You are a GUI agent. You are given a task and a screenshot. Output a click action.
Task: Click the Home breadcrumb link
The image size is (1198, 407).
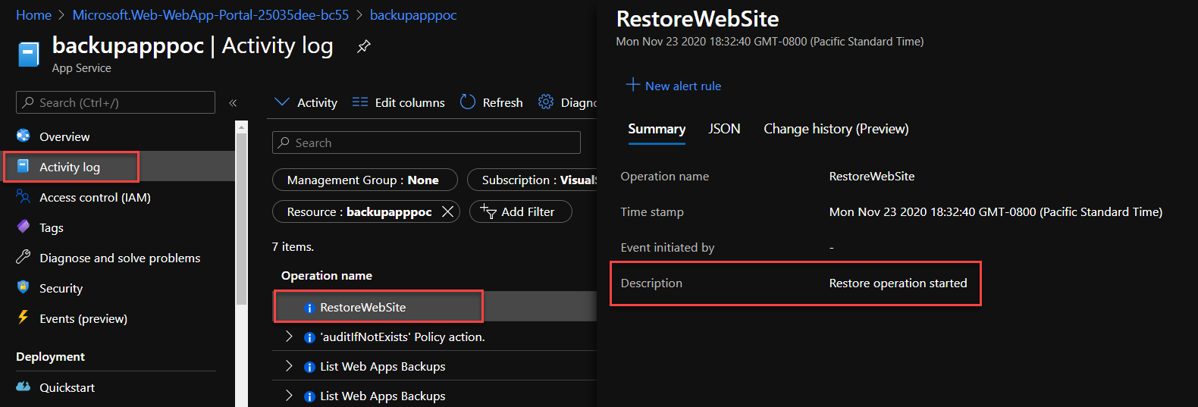point(33,15)
